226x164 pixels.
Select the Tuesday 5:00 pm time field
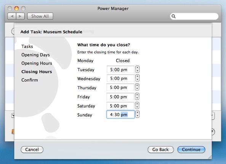tap(120, 69)
